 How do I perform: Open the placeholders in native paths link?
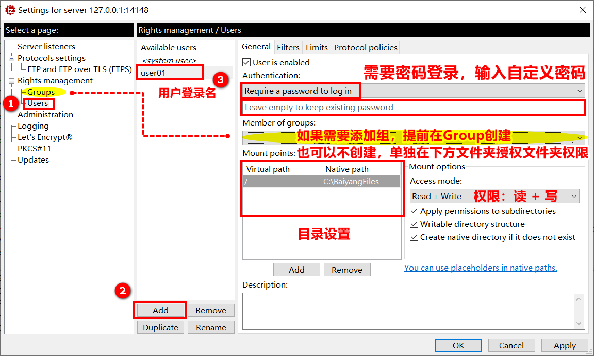(481, 268)
